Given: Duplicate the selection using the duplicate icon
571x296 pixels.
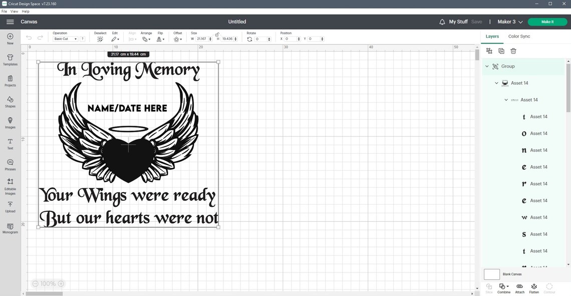Looking at the screenshot, I should click(501, 51).
